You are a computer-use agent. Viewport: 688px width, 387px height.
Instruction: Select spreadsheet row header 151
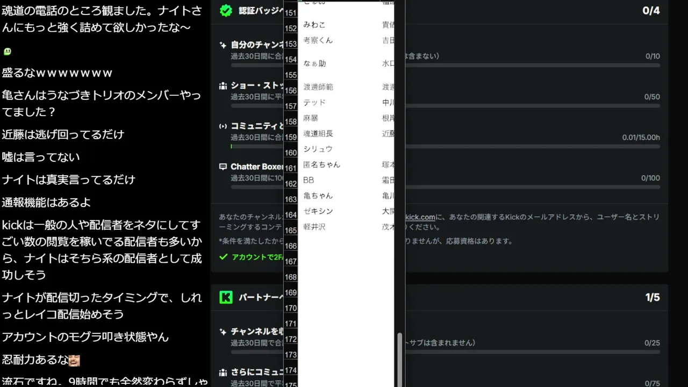click(290, 13)
